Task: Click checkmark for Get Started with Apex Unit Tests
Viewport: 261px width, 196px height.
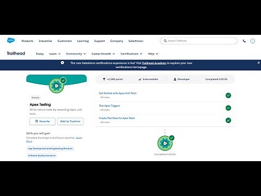Action: (x=228, y=95)
